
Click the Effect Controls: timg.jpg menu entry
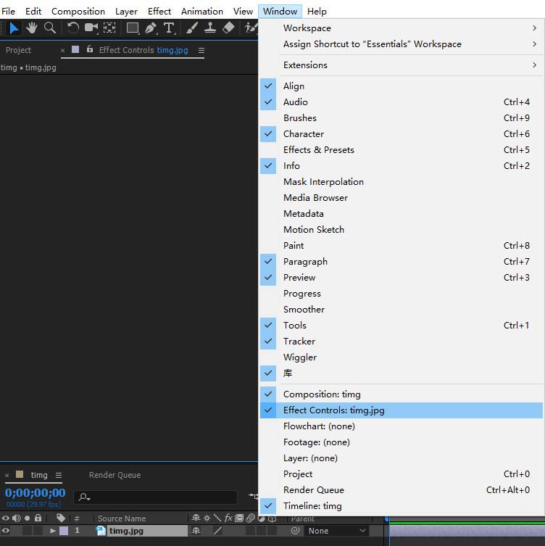click(333, 410)
